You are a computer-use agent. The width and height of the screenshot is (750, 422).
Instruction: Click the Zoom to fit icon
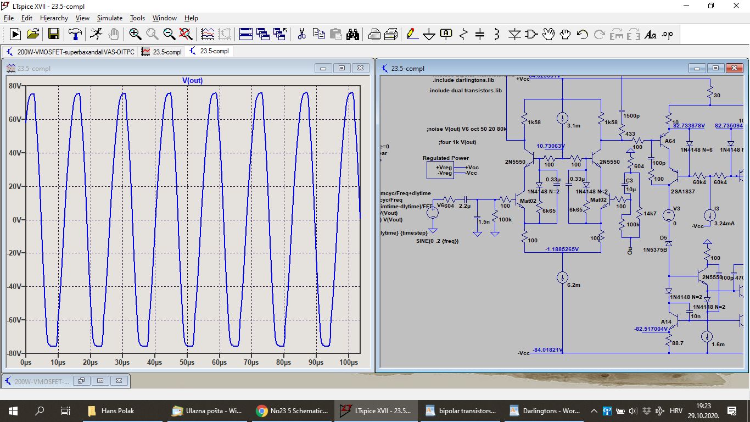[186, 34]
